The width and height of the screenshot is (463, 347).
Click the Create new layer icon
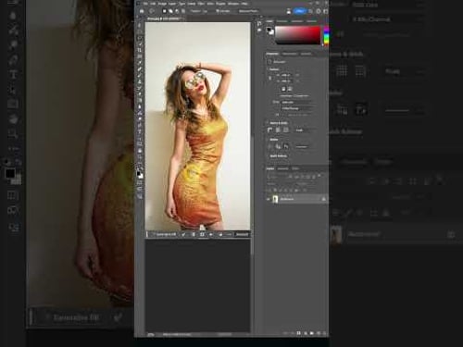319,333
